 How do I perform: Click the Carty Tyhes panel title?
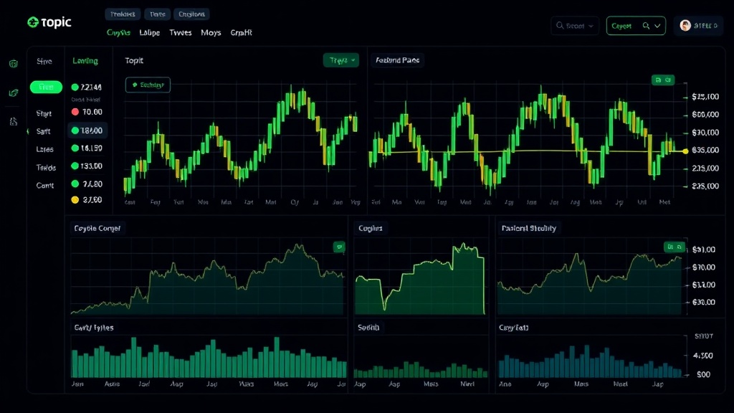coord(94,327)
